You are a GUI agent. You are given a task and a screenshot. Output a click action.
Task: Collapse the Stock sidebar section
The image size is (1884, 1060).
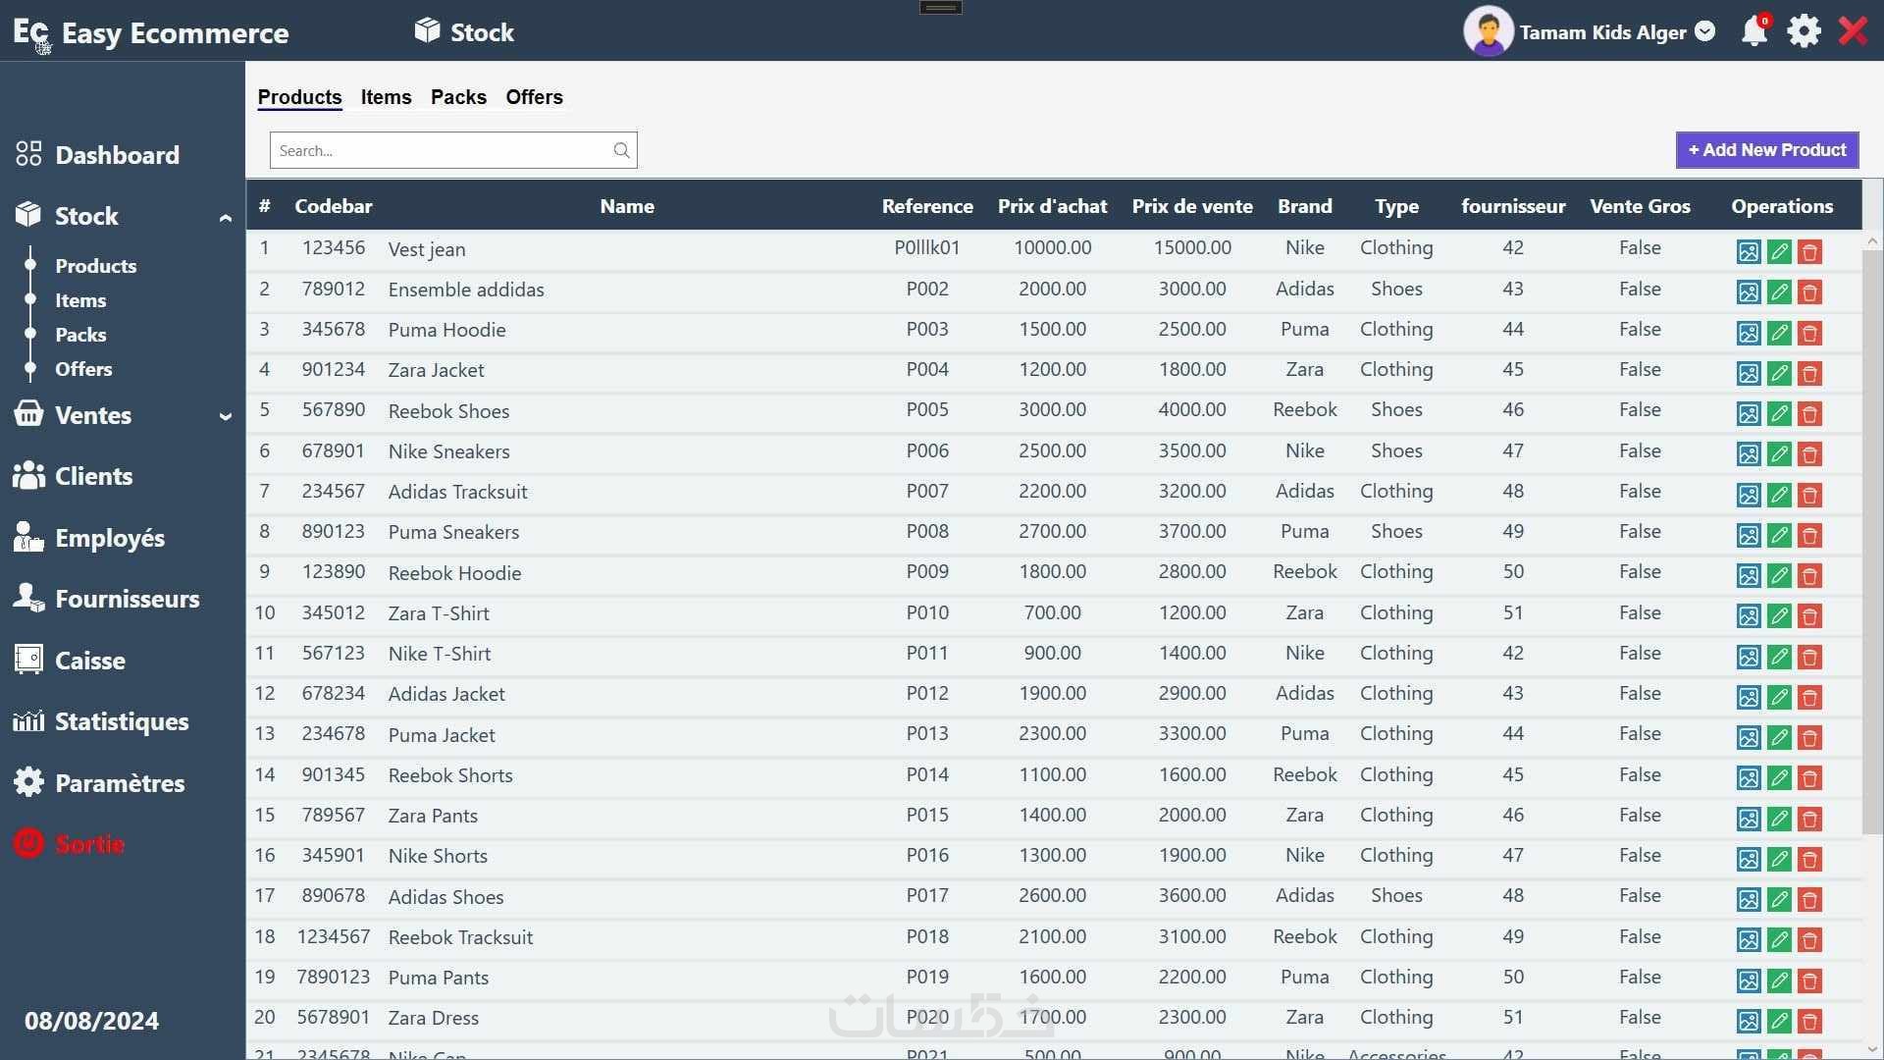coord(225,217)
